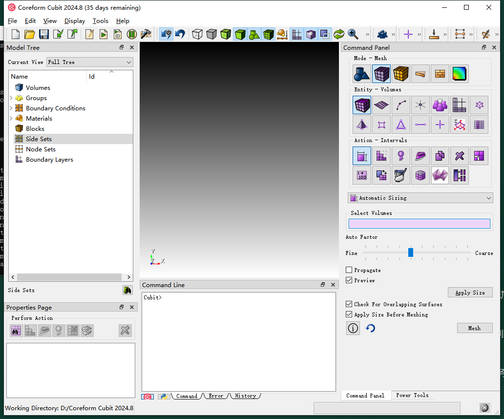The image size is (504, 419).
Task: Click the Play Journal file icon
Action: click(x=104, y=34)
